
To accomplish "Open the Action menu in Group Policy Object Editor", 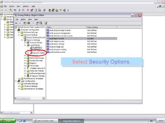I will point(23,19).
